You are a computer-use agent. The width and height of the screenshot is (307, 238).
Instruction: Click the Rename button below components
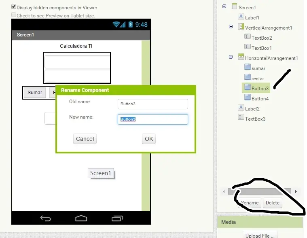249,203
